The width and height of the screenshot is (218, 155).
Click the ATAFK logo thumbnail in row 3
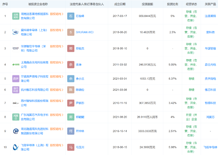pyautogui.click(x=16, y=48)
